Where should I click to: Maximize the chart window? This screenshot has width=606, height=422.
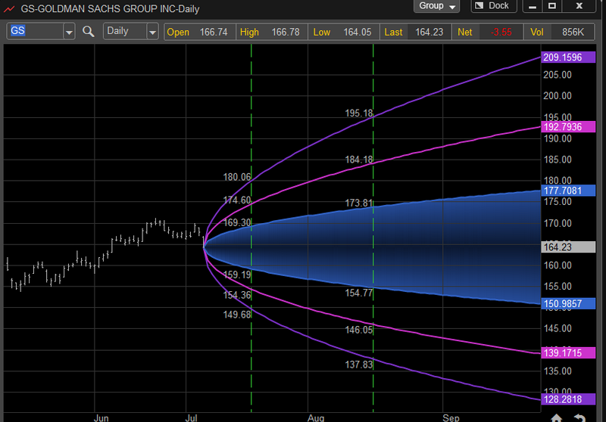[x=552, y=6]
